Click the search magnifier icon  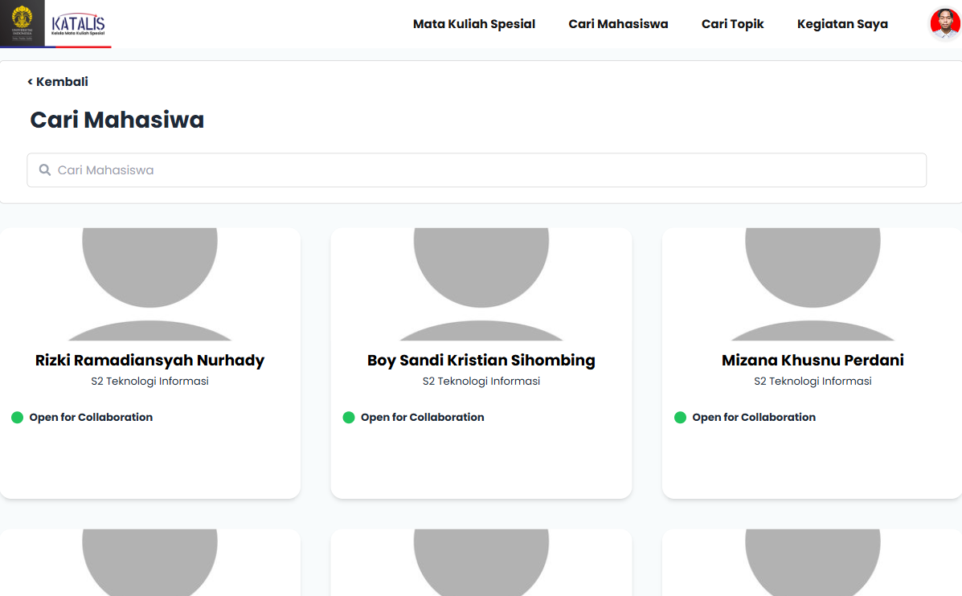tap(45, 170)
